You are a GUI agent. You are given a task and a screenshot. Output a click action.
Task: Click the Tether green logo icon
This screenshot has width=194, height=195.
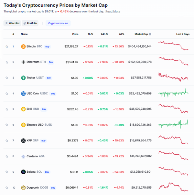[x=23, y=78]
